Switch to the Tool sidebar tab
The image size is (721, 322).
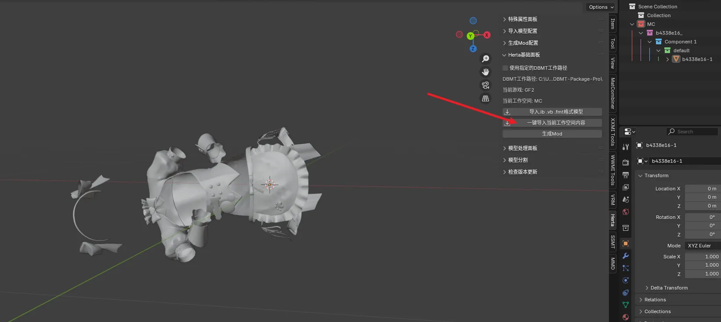(x=612, y=43)
